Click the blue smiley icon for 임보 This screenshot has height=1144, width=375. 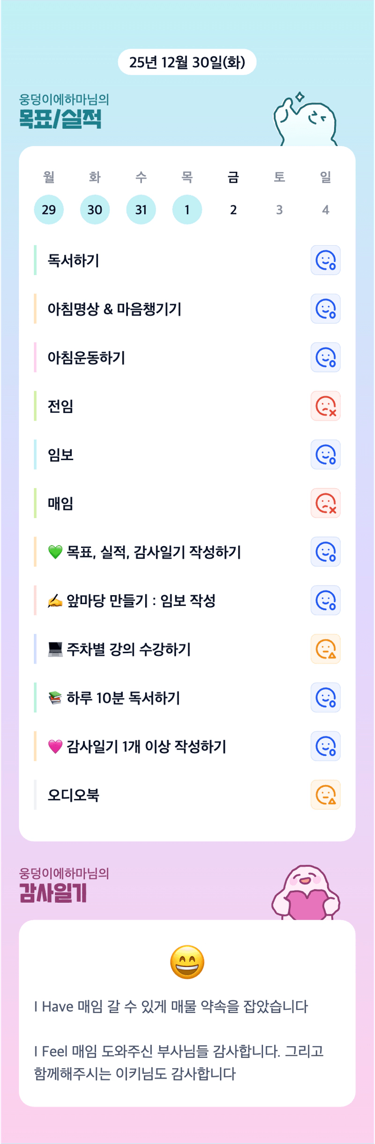pyautogui.click(x=325, y=454)
